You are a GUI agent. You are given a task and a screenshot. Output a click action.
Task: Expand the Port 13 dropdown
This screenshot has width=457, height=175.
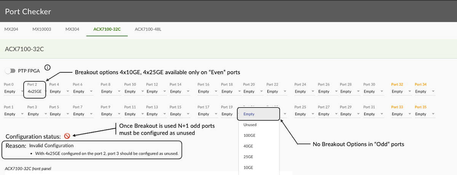[x=157, y=114]
